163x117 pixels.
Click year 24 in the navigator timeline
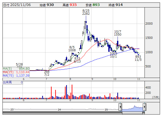59,110
